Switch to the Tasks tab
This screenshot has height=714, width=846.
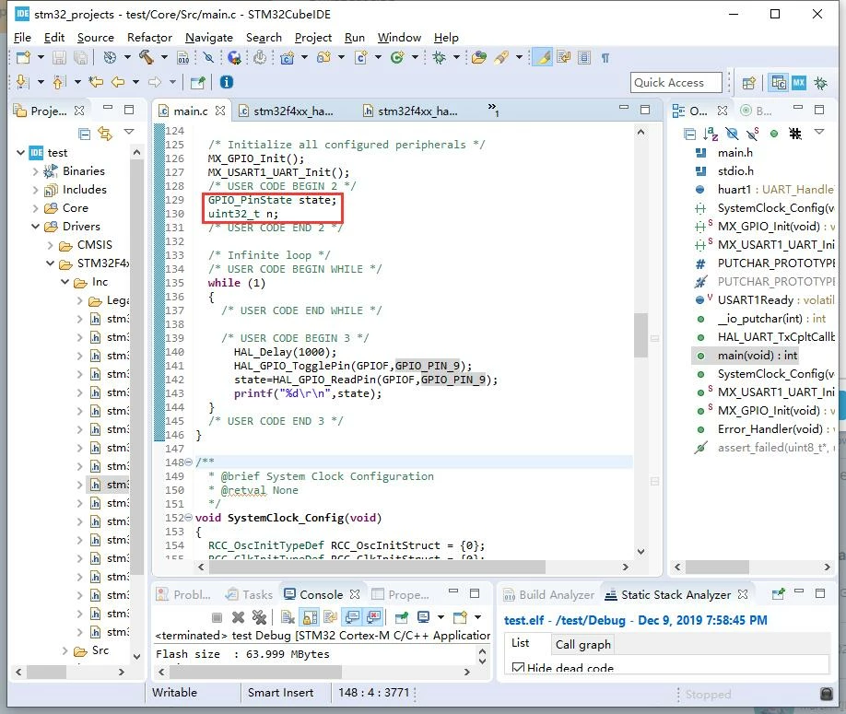(249, 594)
